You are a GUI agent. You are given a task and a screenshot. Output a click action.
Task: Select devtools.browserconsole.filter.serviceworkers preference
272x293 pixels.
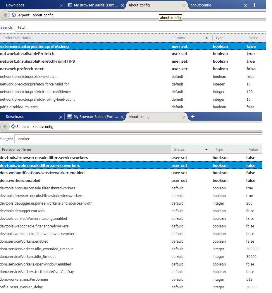131,158
